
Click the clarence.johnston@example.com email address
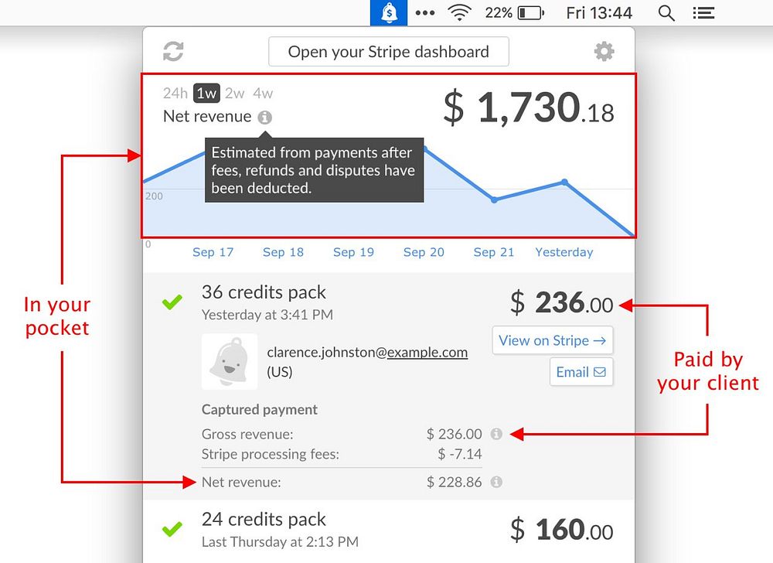[x=367, y=352]
